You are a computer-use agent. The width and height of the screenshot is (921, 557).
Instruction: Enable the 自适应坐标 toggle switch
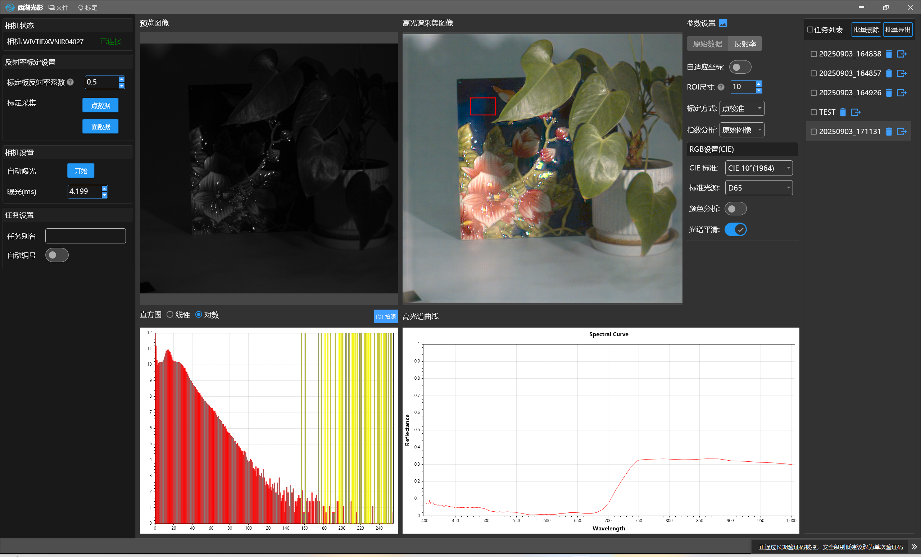(x=740, y=67)
